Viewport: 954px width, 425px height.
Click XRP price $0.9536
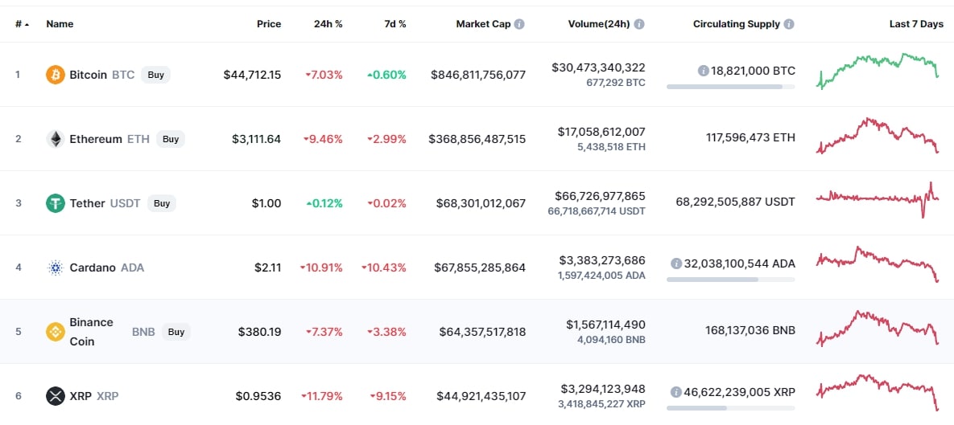(x=258, y=396)
